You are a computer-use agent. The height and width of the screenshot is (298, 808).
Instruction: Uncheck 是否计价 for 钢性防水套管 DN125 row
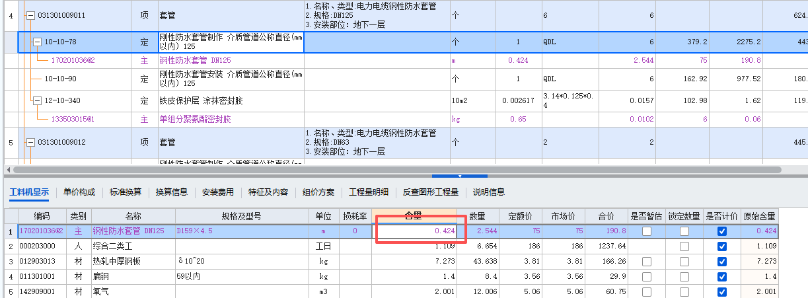(722, 231)
